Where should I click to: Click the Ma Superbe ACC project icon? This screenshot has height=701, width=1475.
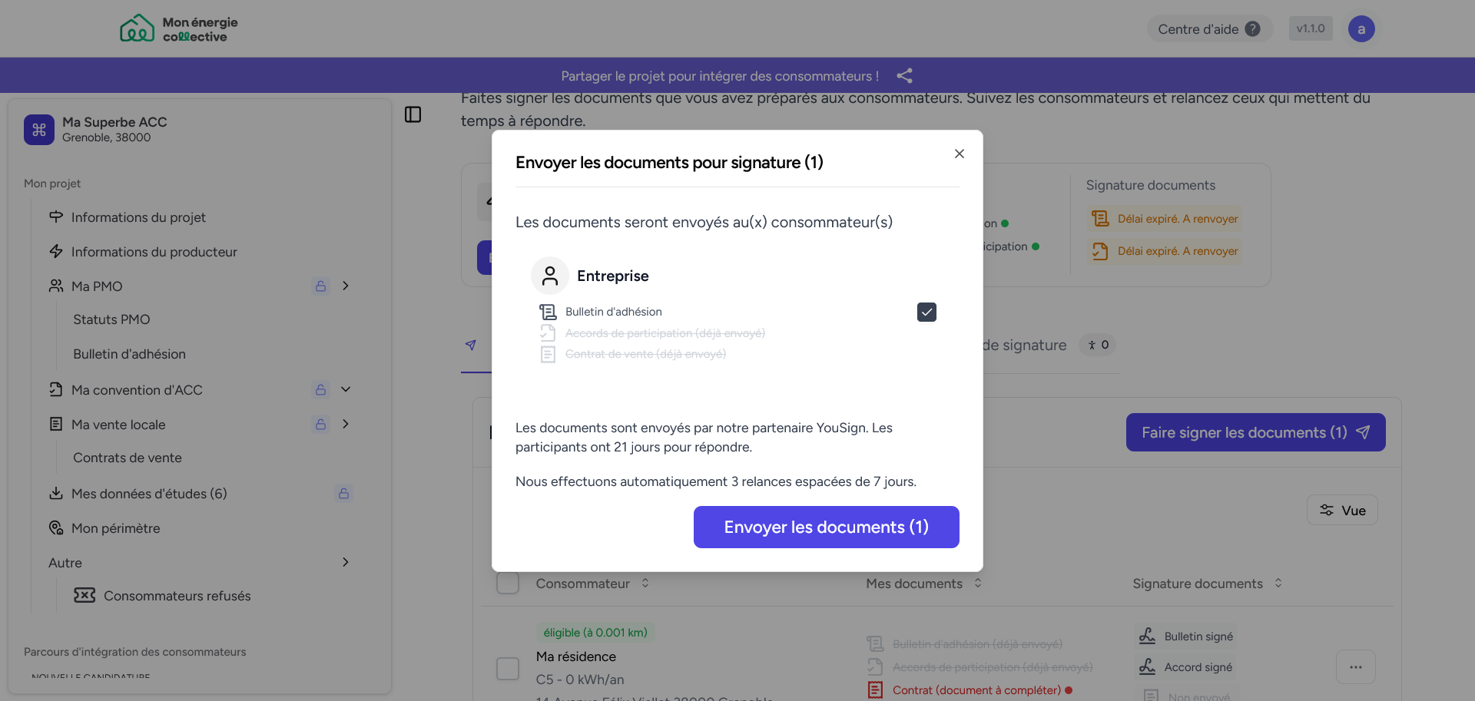39,130
